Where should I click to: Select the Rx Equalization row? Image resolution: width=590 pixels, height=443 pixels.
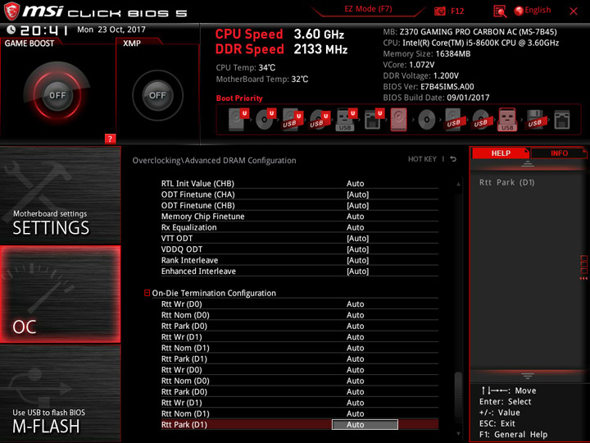click(300, 227)
